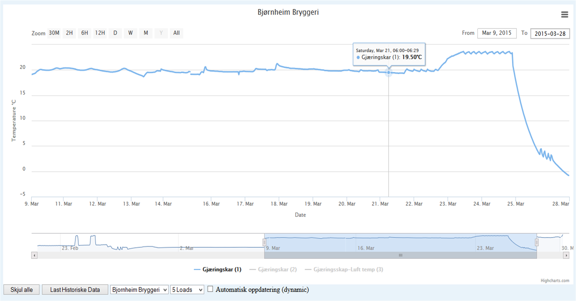Show the Gjæringskar (2) series

pos(273,269)
